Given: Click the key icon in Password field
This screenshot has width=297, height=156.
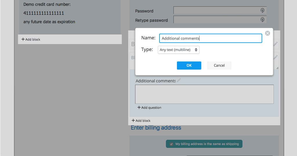Looking at the screenshot, I should point(262,10).
